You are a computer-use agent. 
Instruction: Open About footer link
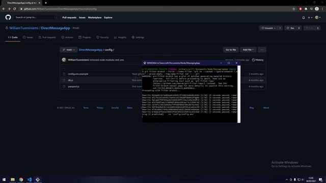coord(266,108)
